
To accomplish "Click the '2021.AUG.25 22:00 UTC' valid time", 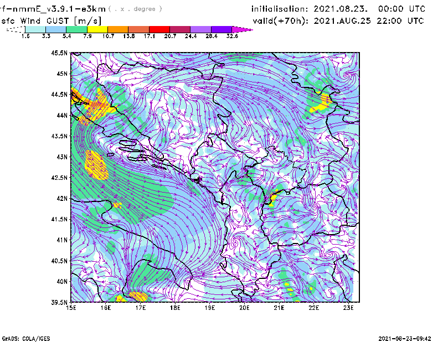I will tap(369, 21).
